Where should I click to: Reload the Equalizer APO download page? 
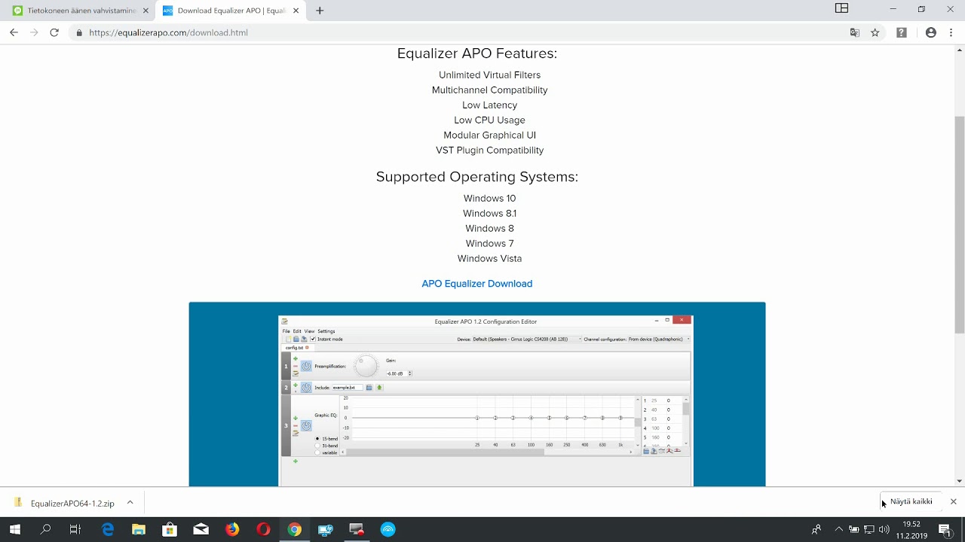[x=54, y=32]
